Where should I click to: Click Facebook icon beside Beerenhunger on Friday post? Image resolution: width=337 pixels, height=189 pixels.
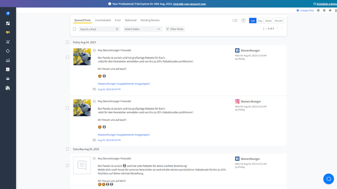[237, 50]
